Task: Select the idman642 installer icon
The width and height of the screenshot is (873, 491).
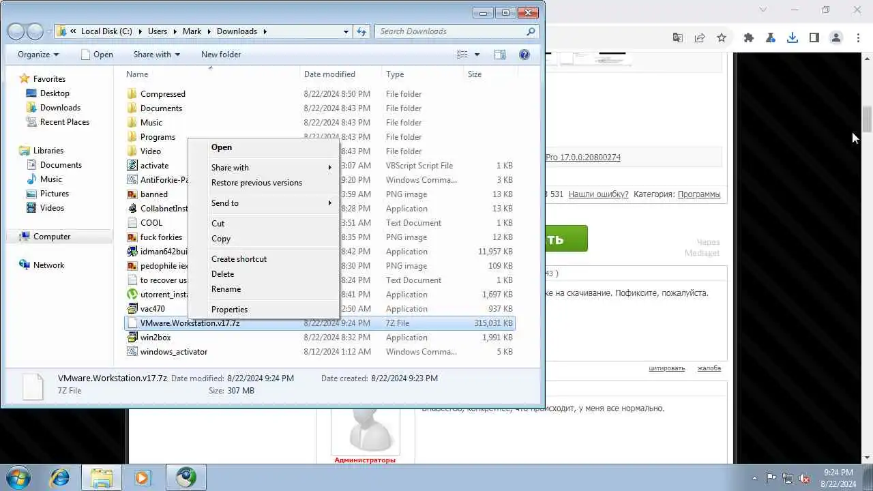Action: coord(132,252)
